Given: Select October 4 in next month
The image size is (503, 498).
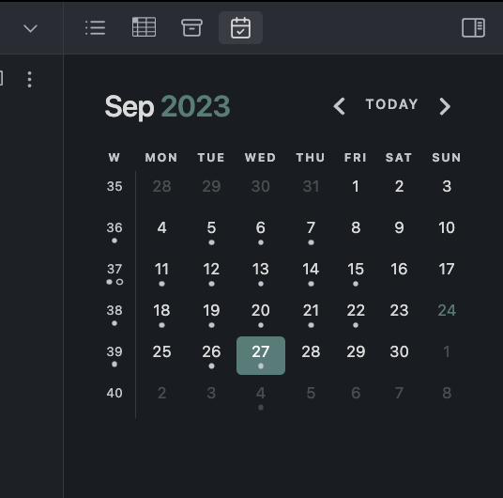Looking at the screenshot, I should [x=261, y=397].
